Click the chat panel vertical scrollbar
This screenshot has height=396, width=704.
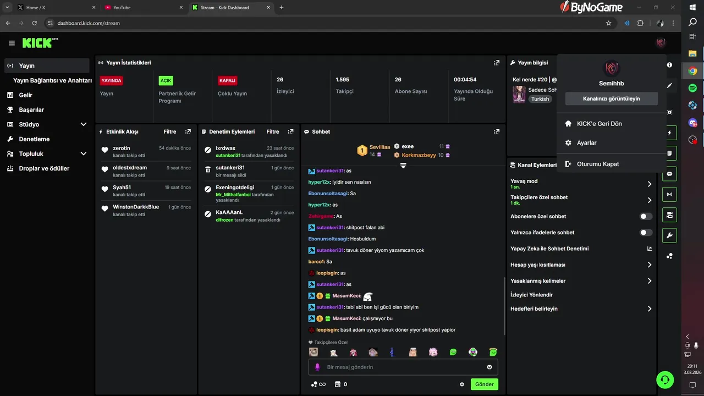[x=504, y=306]
